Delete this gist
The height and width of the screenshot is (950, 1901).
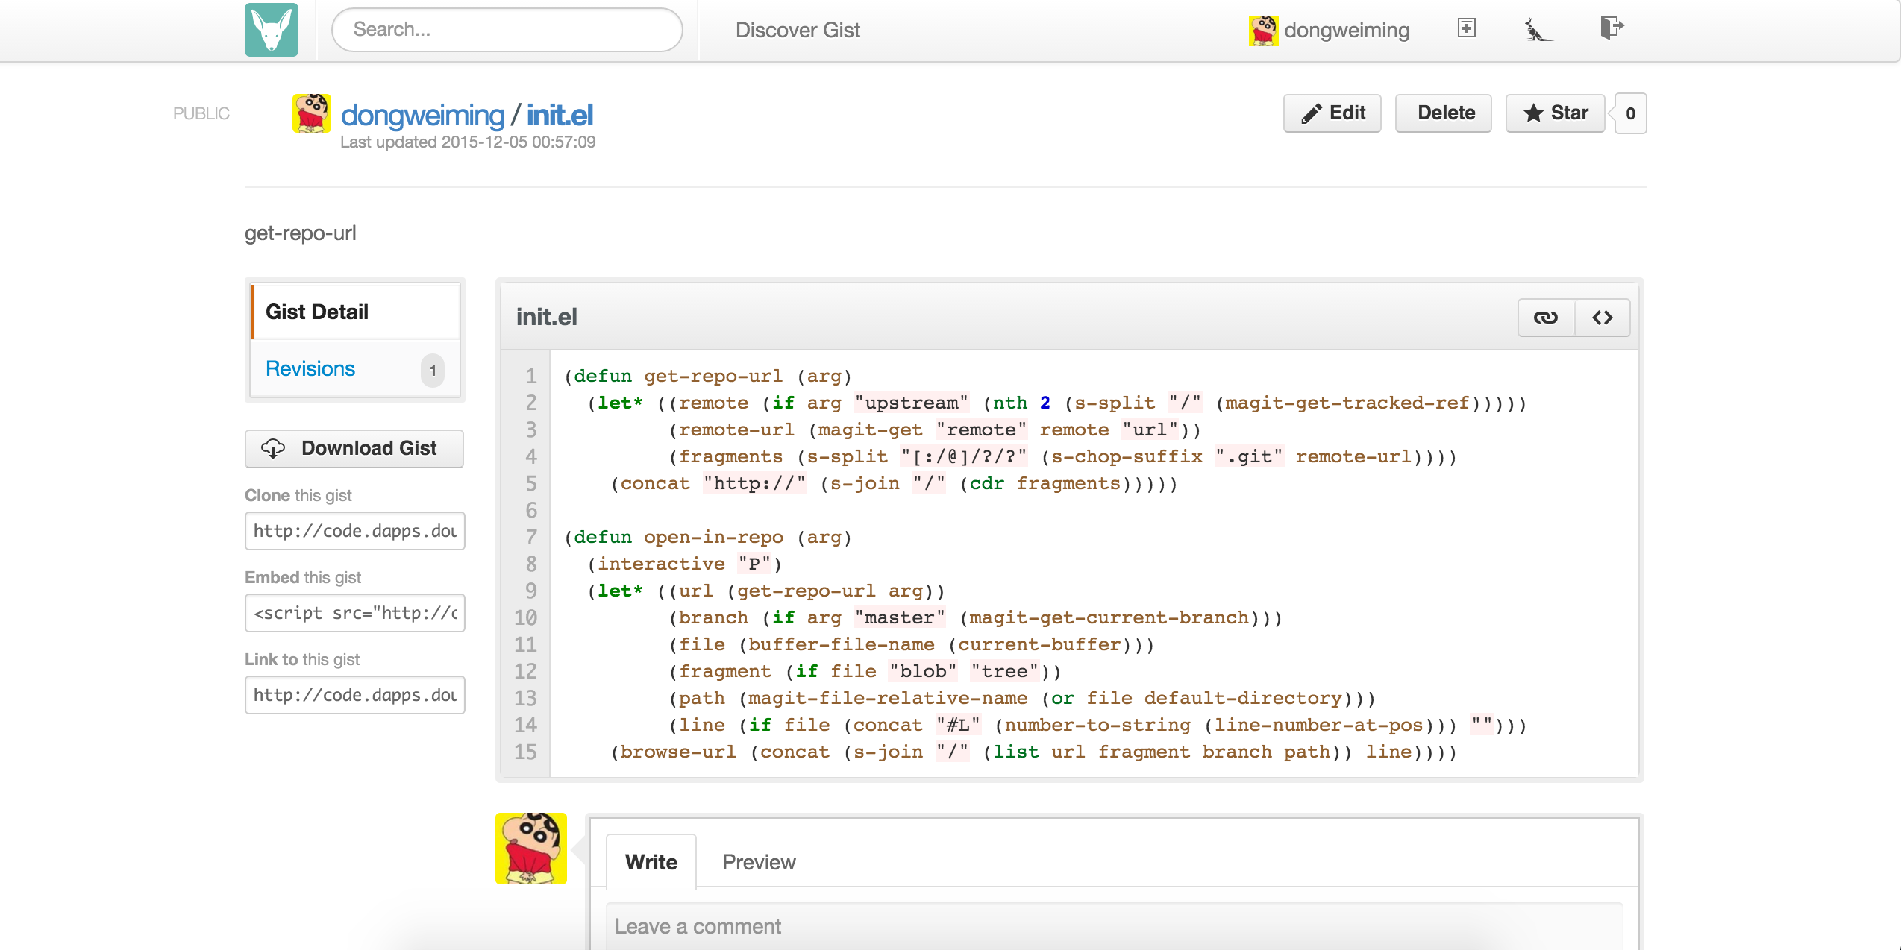[x=1444, y=113]
